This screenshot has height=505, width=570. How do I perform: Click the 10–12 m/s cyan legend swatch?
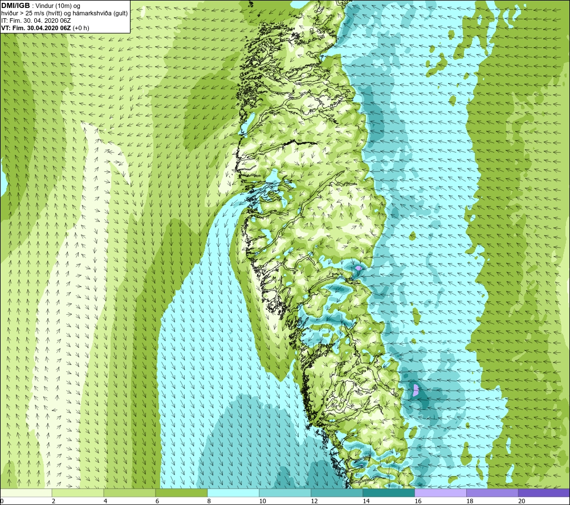click(x=285, y=492)
